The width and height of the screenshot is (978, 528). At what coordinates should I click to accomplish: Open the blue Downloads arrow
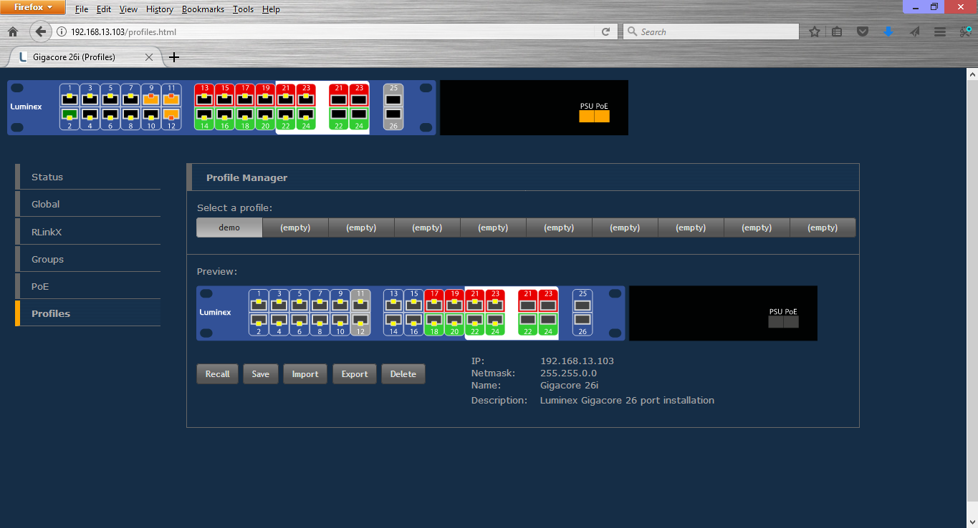coord(888,31)
